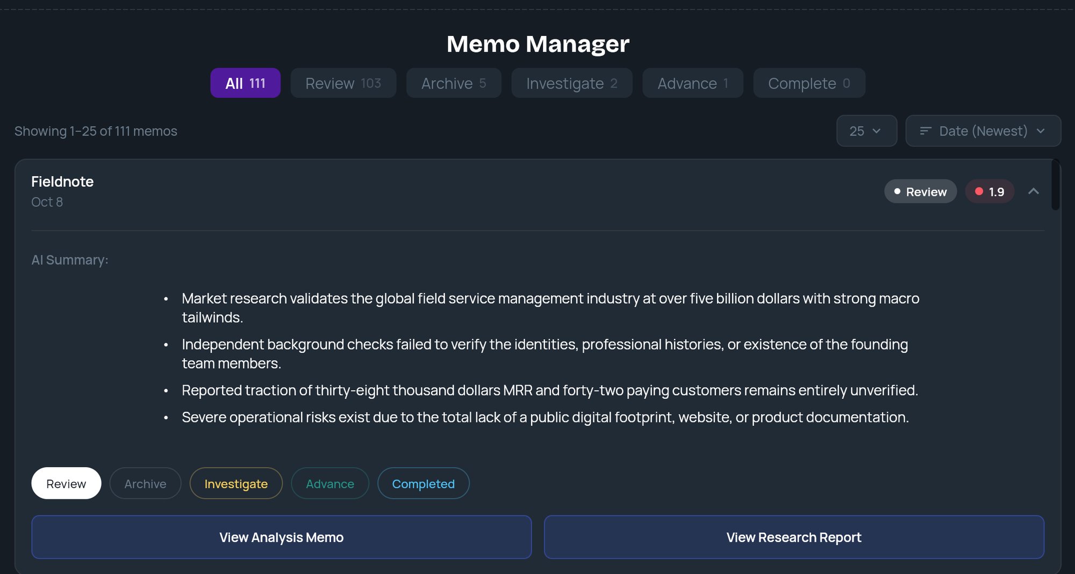
Task: Select the Archive 5 tab
Action: pos(454,83)
